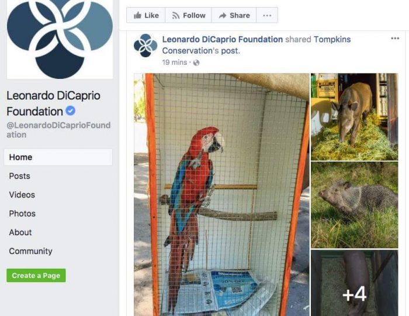409x316 pixels.
Task: Open the Photos section
Action: 22,214
